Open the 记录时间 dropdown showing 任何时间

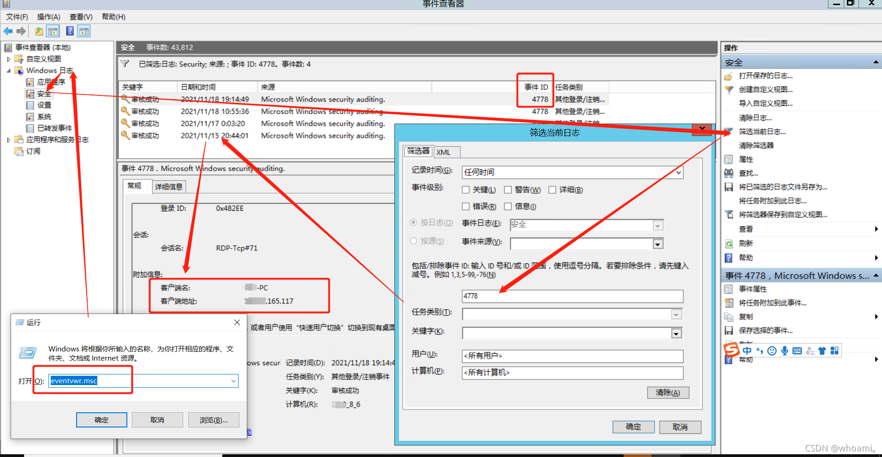pyautogui.click(x=572, y=172)
